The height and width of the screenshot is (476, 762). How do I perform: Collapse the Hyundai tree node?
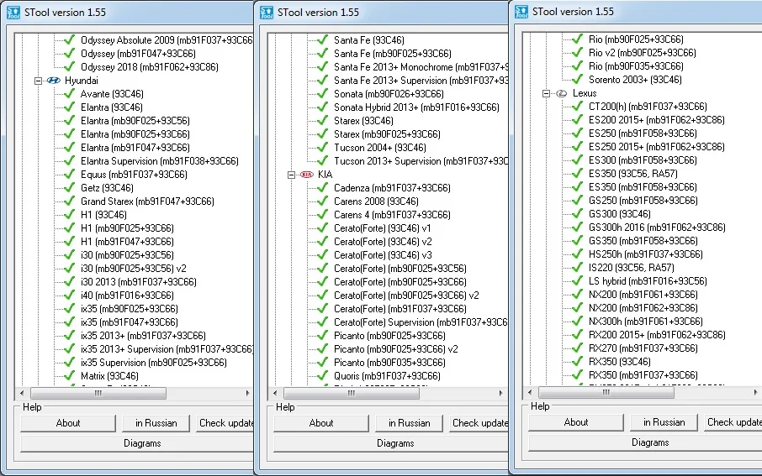[39, 81]
